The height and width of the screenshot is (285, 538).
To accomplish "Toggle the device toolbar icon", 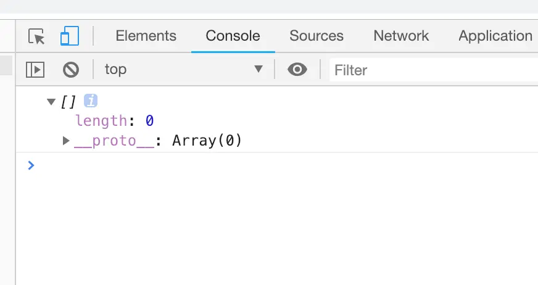I will (69, 36).
